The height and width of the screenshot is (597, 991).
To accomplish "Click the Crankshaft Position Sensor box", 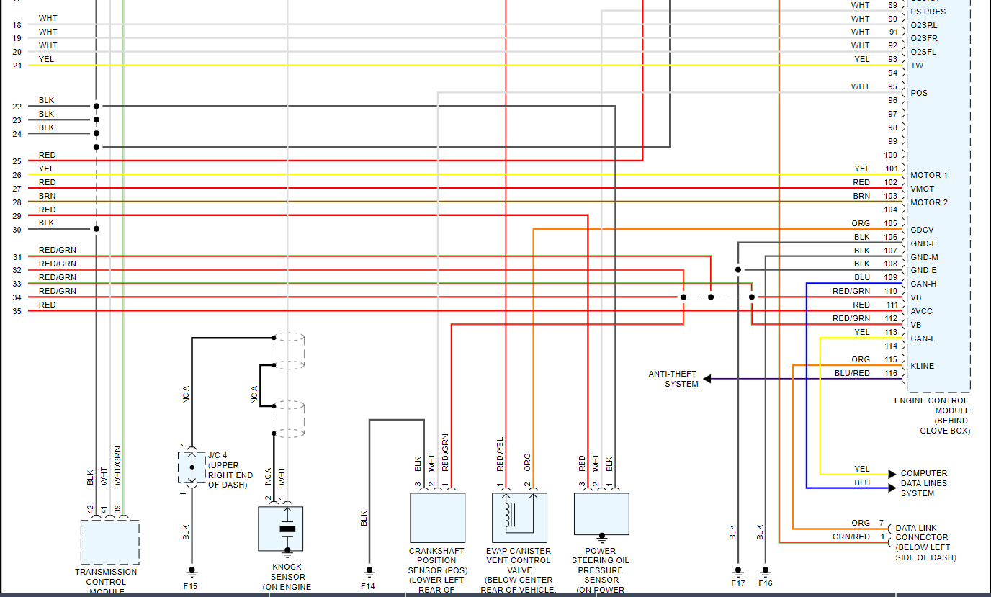I will pos(437,518).
